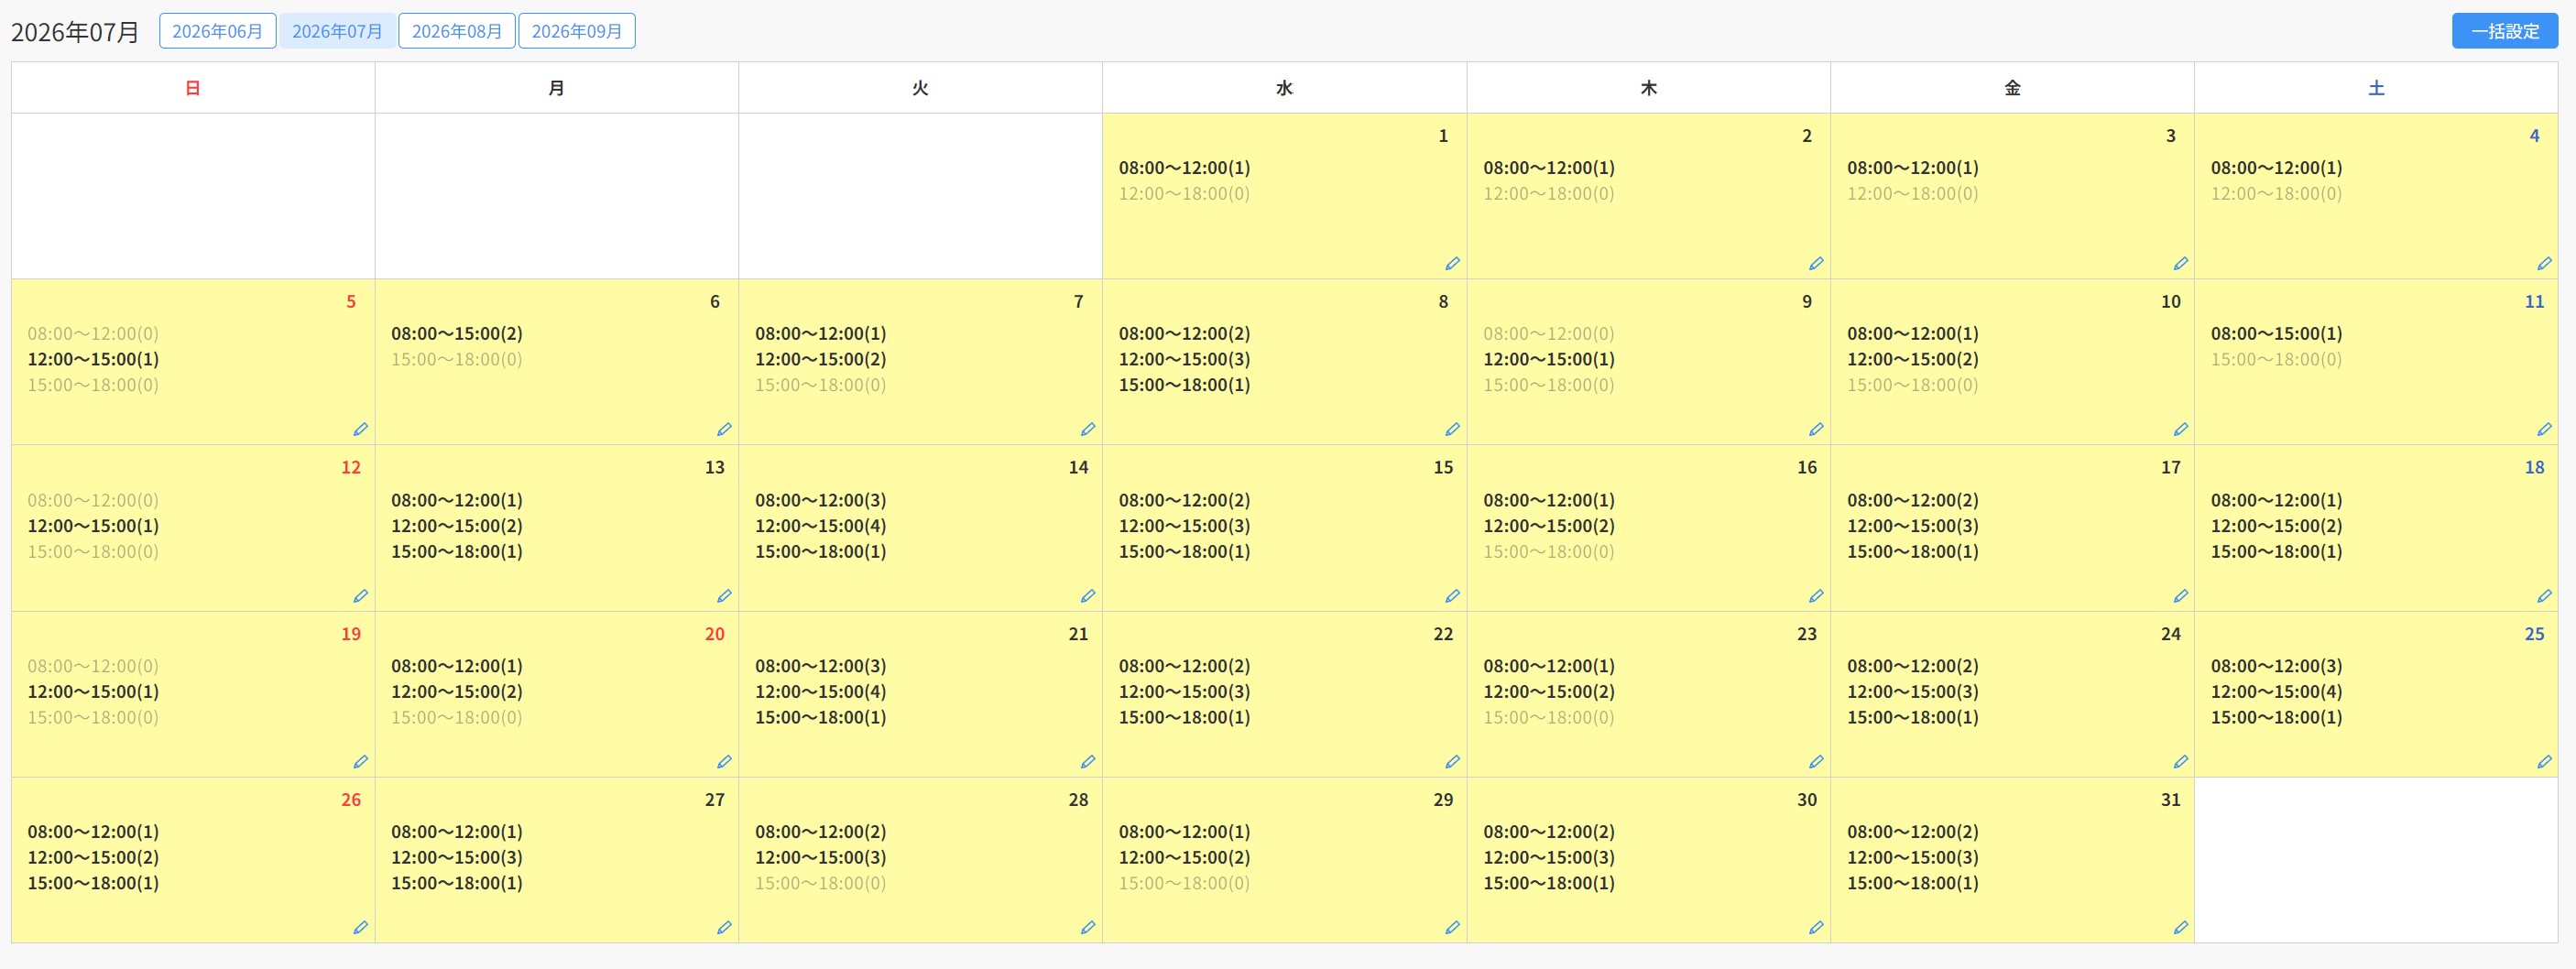Go to the 2026年09月 month tab
Viewport: 2576px width, 969px height.
(577, 31)
